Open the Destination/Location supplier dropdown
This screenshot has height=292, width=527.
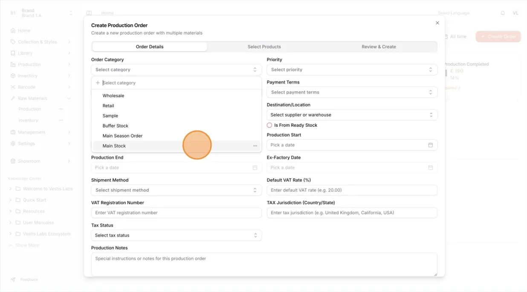click(352, 115)
